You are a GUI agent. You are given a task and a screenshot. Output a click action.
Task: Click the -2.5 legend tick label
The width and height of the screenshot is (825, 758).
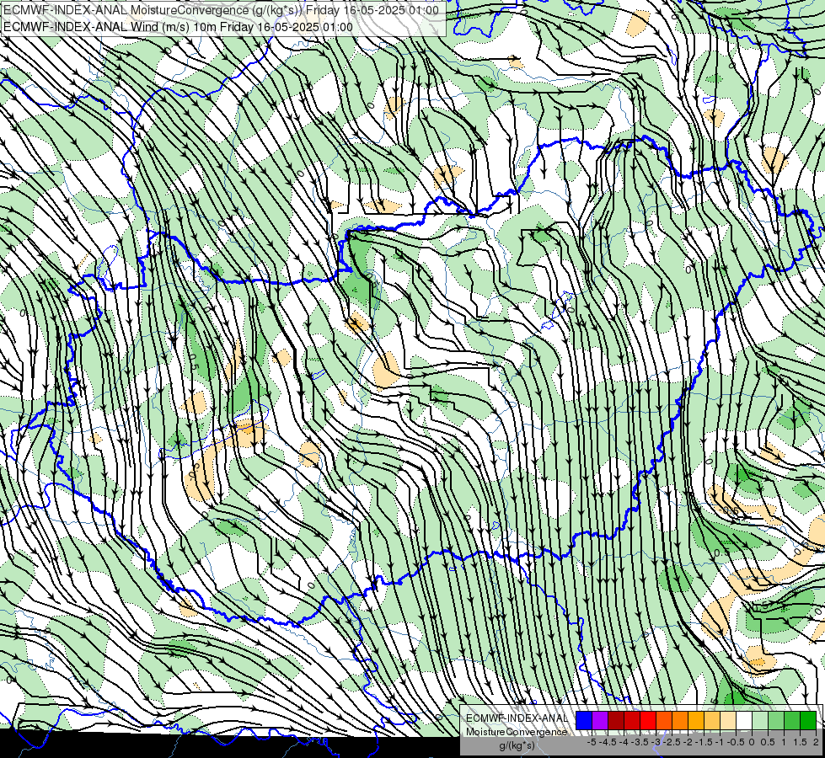coord(672,742)
